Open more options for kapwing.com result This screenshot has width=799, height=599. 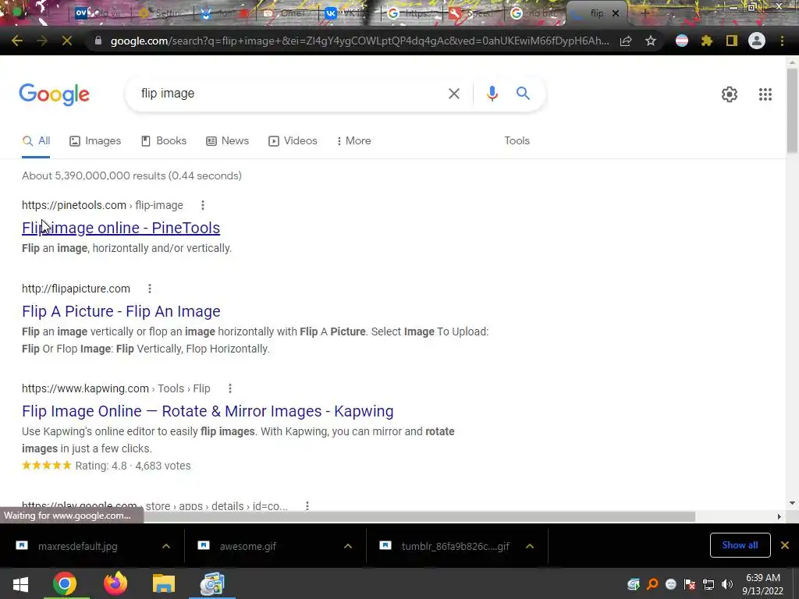(230, 388)
